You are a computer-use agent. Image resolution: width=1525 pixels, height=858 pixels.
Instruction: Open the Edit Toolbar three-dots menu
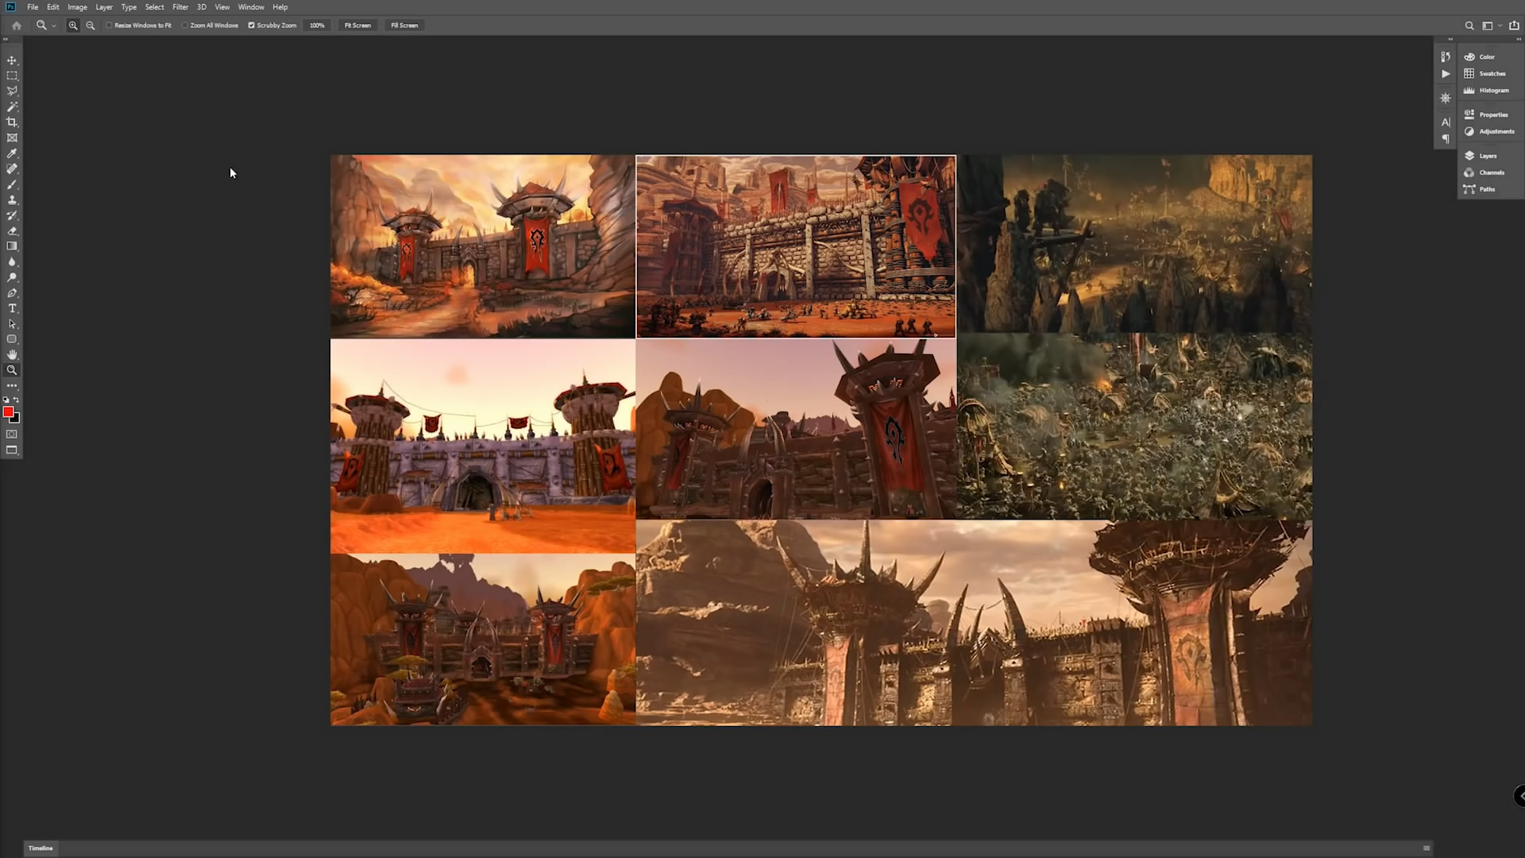click(x=12, y=386)
